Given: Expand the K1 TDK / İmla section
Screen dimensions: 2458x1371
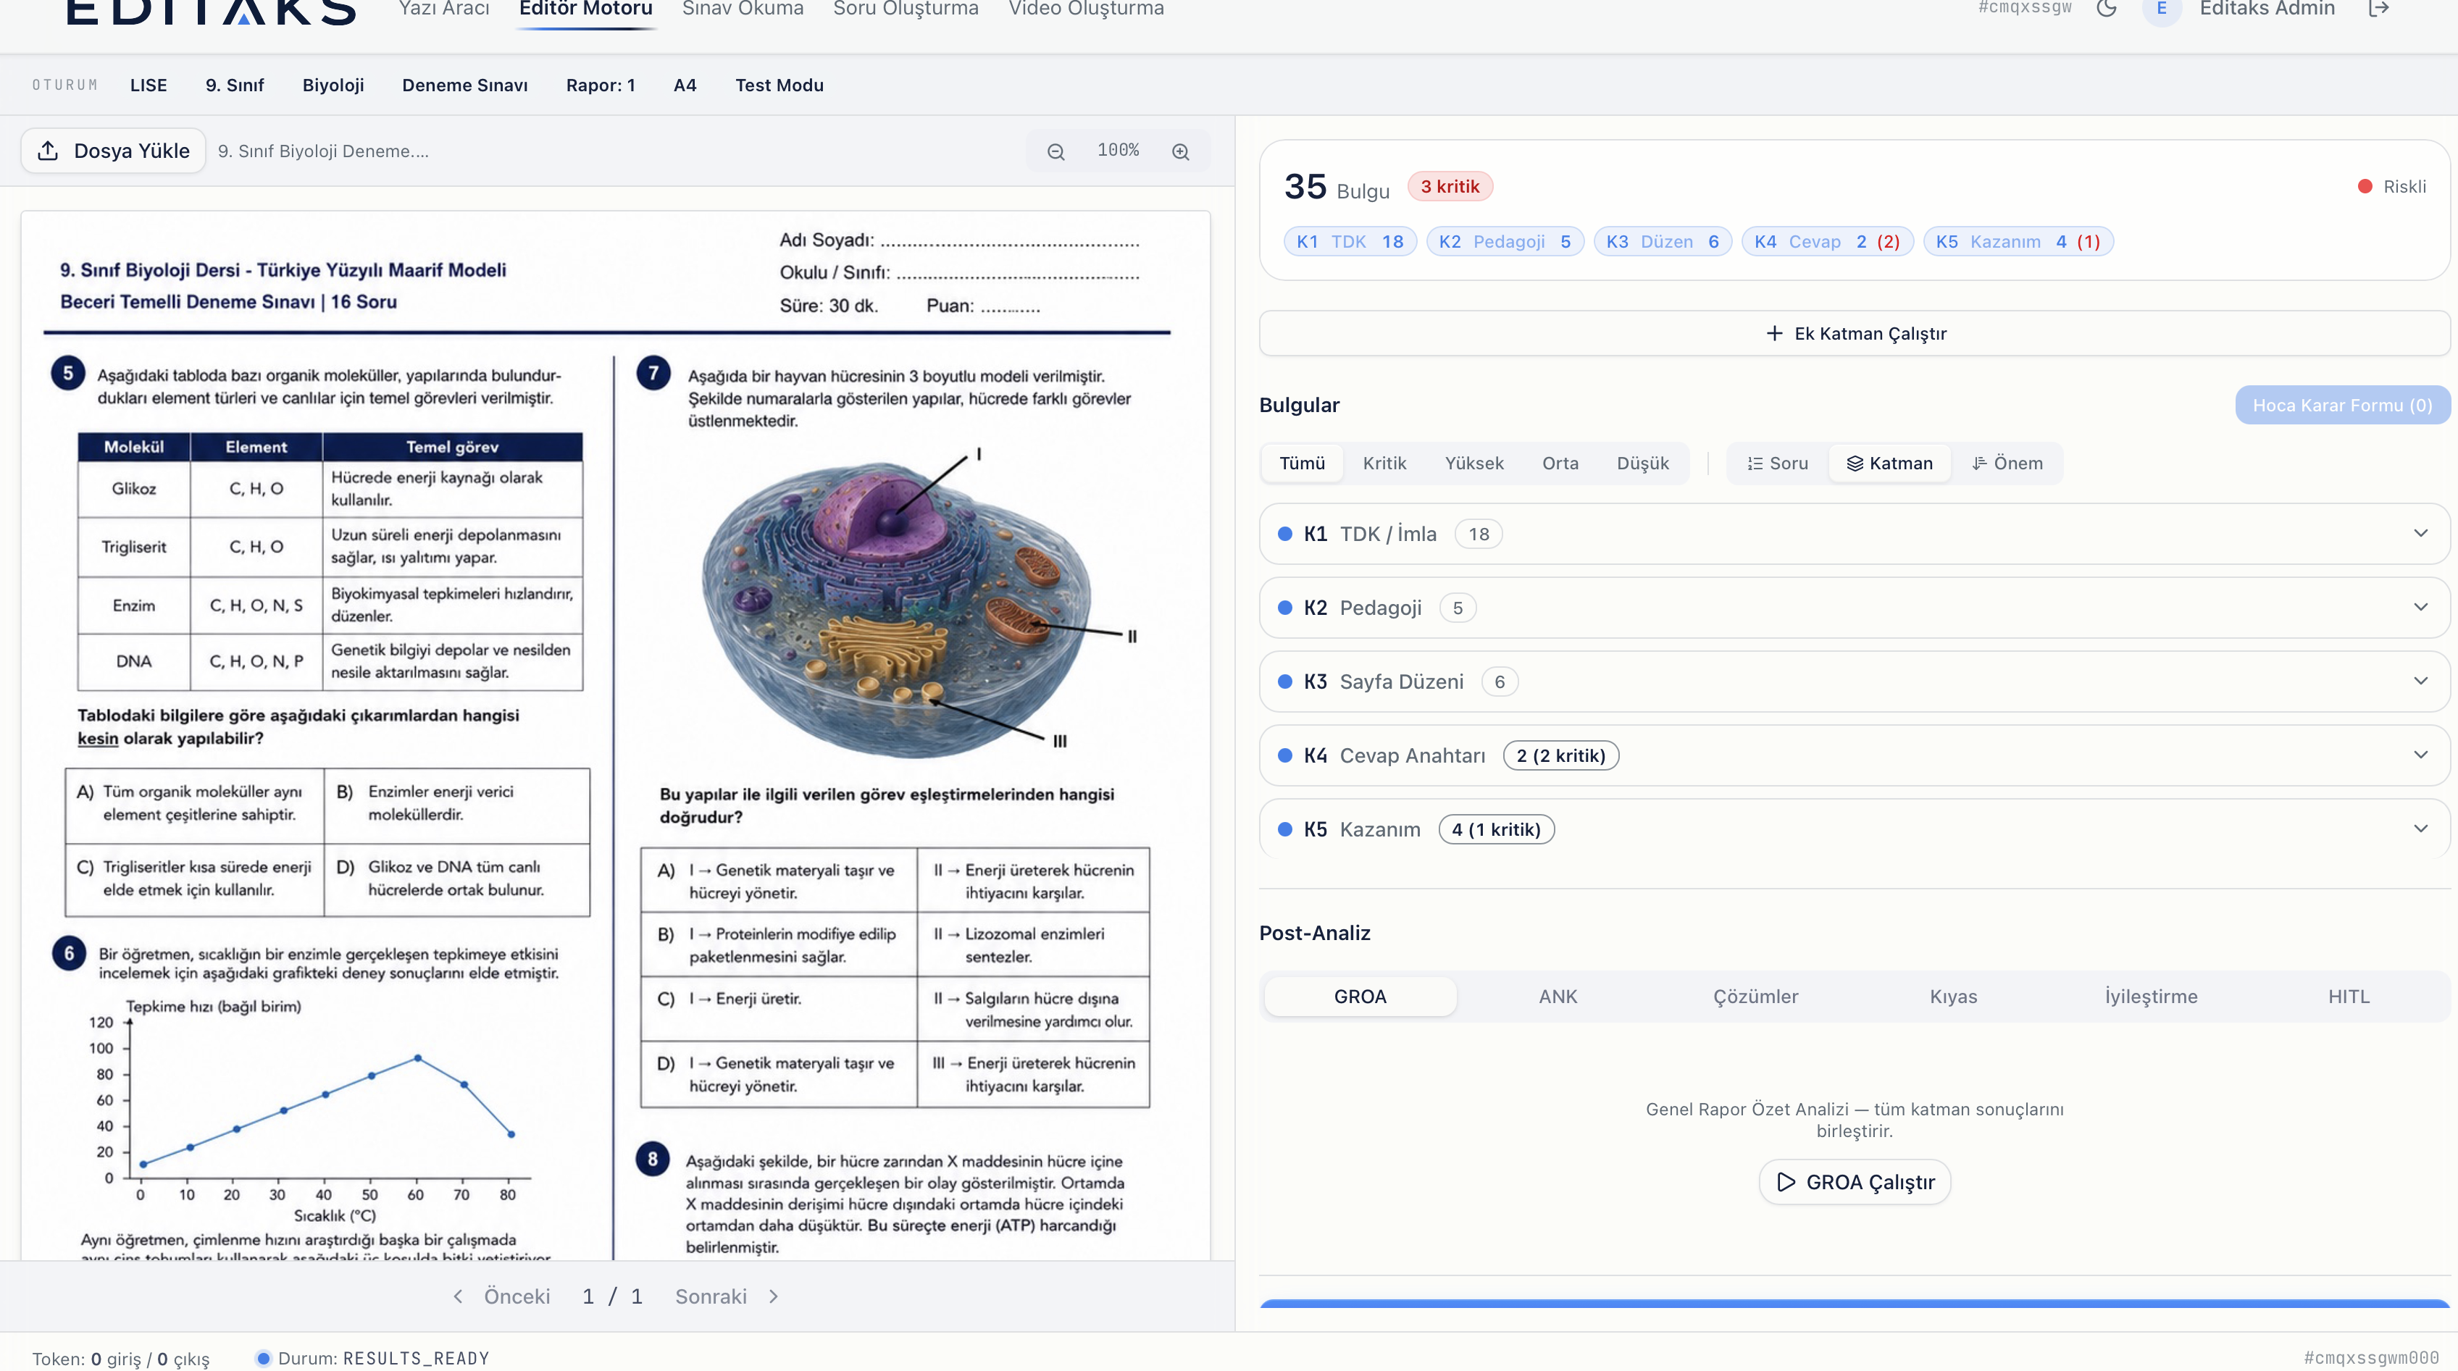Looking at the screenshot, I should 1853,533.
